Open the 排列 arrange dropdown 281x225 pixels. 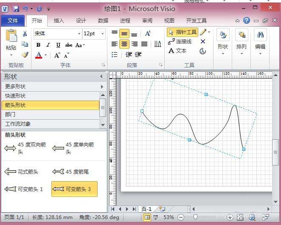click(242, 42)
